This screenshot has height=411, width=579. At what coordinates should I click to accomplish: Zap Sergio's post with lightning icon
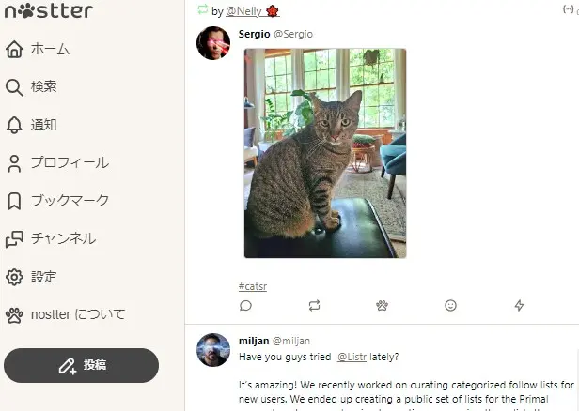click(x=519, y=305)
